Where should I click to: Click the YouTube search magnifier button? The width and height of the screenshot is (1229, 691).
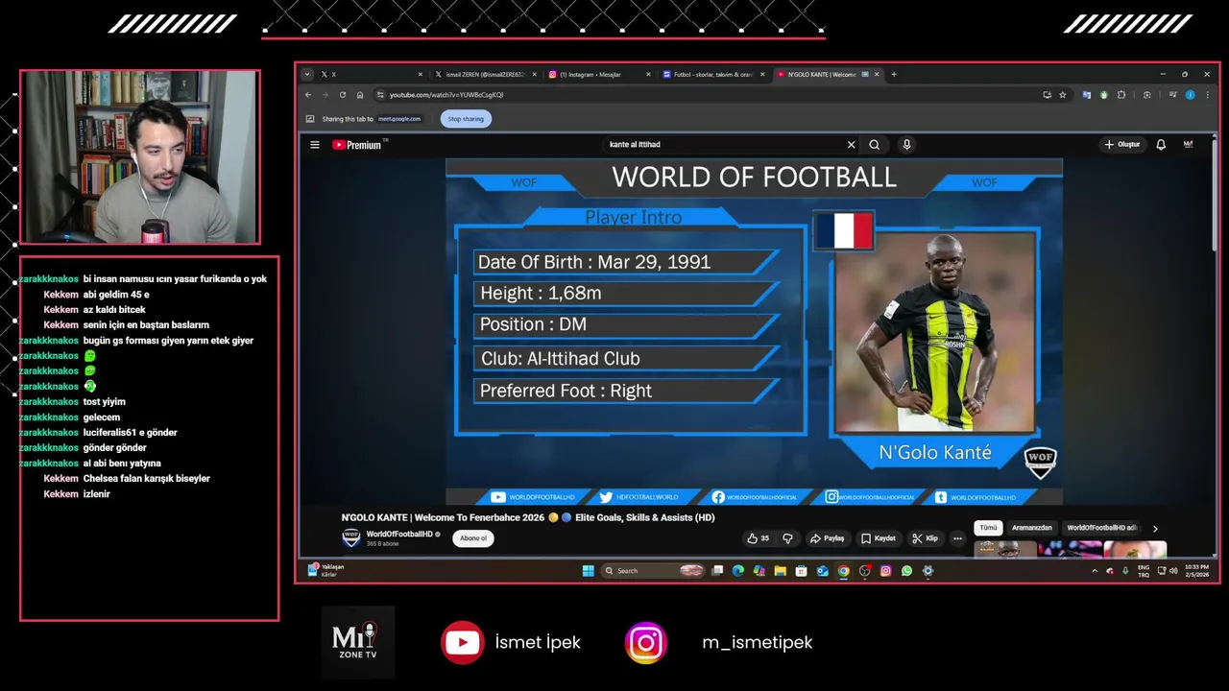pos(874,145)
